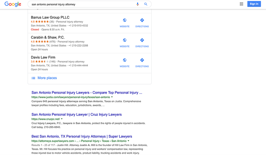Click 'Opens 8:30 a.m. Fri.' hours text

(53, 30)
